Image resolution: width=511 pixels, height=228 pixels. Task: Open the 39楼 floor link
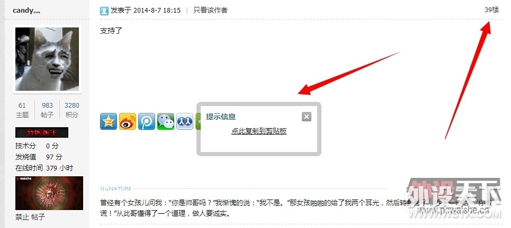pyautogui.click(x=491, y=10)
